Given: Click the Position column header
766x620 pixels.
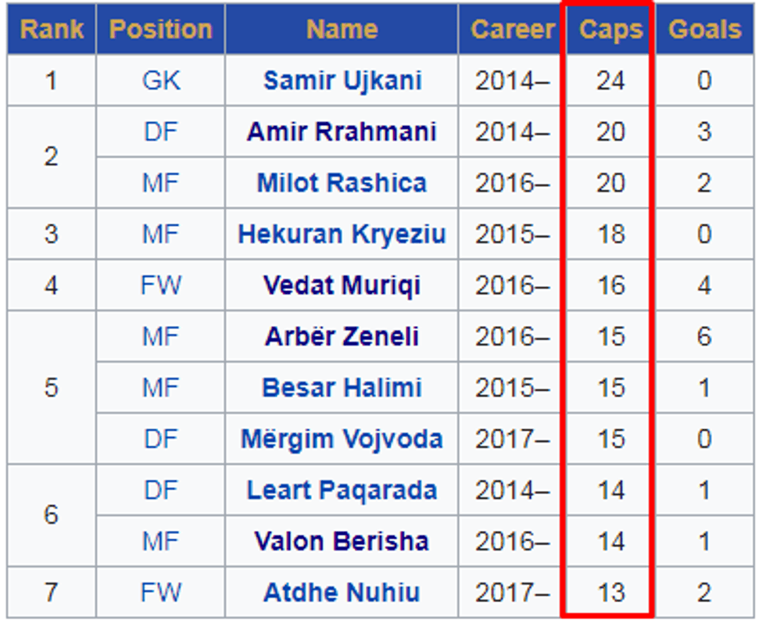Looking at the screenshot, I should click(161, 30).
